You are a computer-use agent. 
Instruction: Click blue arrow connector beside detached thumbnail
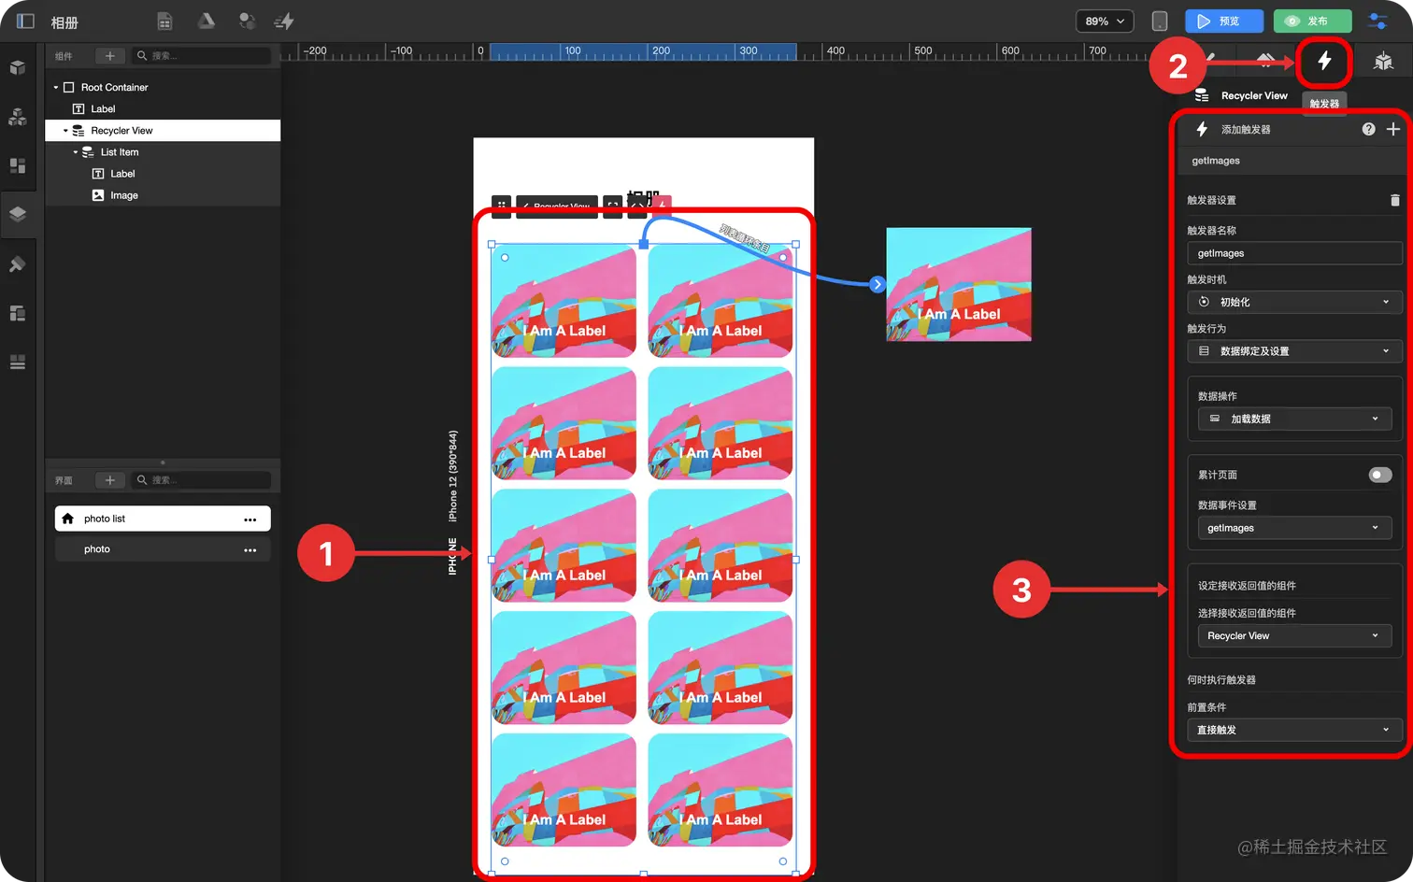click(x=877, y=284)
